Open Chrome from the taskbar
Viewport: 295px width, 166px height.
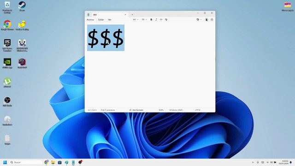(46, 162)
